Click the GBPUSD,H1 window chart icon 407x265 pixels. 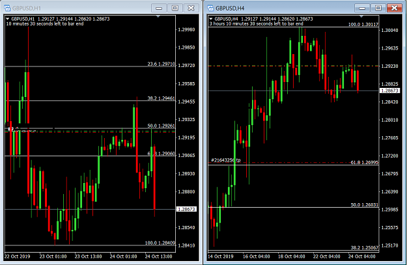click(x=7, y=8)
